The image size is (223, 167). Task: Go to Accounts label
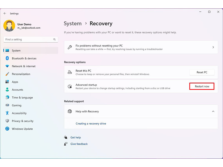18,90
